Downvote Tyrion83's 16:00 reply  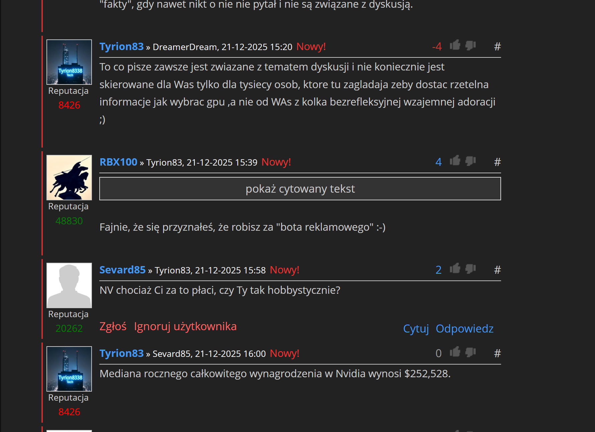pos(470,352)
